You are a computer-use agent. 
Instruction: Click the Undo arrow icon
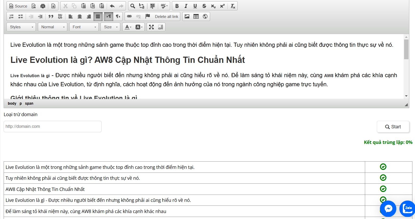tap(112, 6)
